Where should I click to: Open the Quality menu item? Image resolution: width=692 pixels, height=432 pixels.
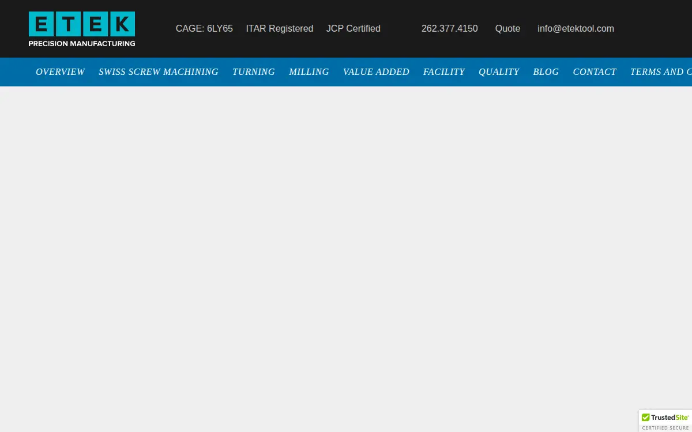pos(499,72)
